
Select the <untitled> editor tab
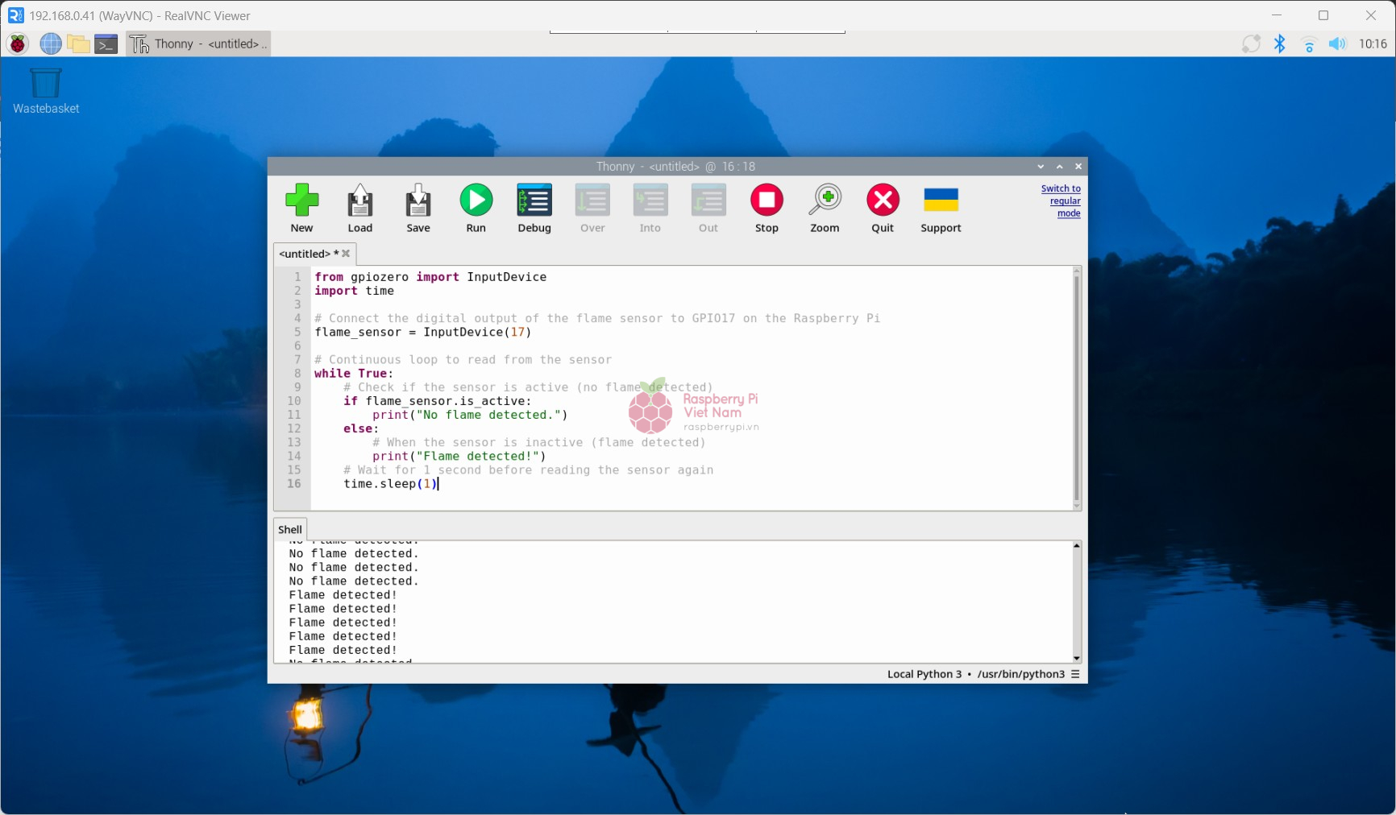point(305,254)
